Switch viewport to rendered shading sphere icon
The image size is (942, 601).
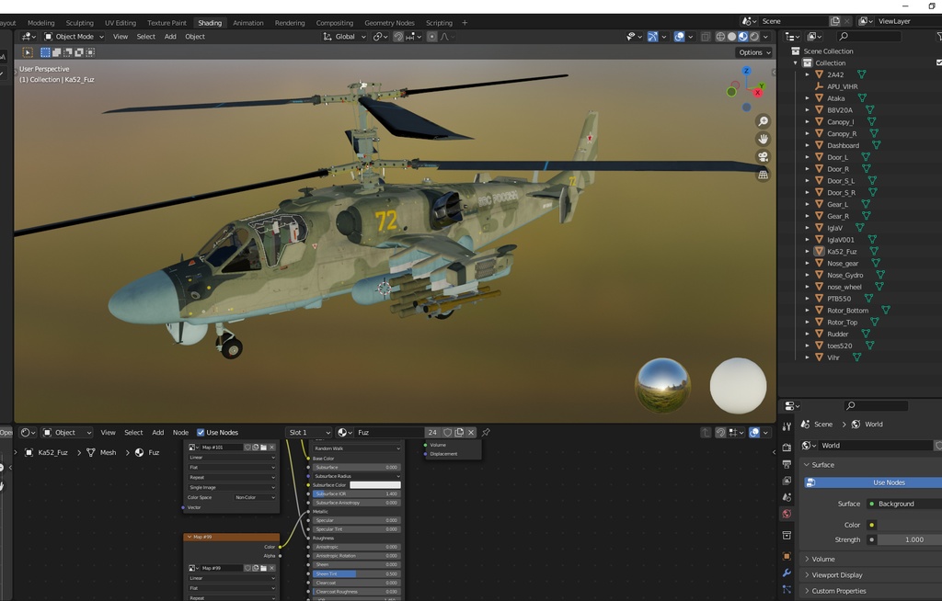[754, 36]
